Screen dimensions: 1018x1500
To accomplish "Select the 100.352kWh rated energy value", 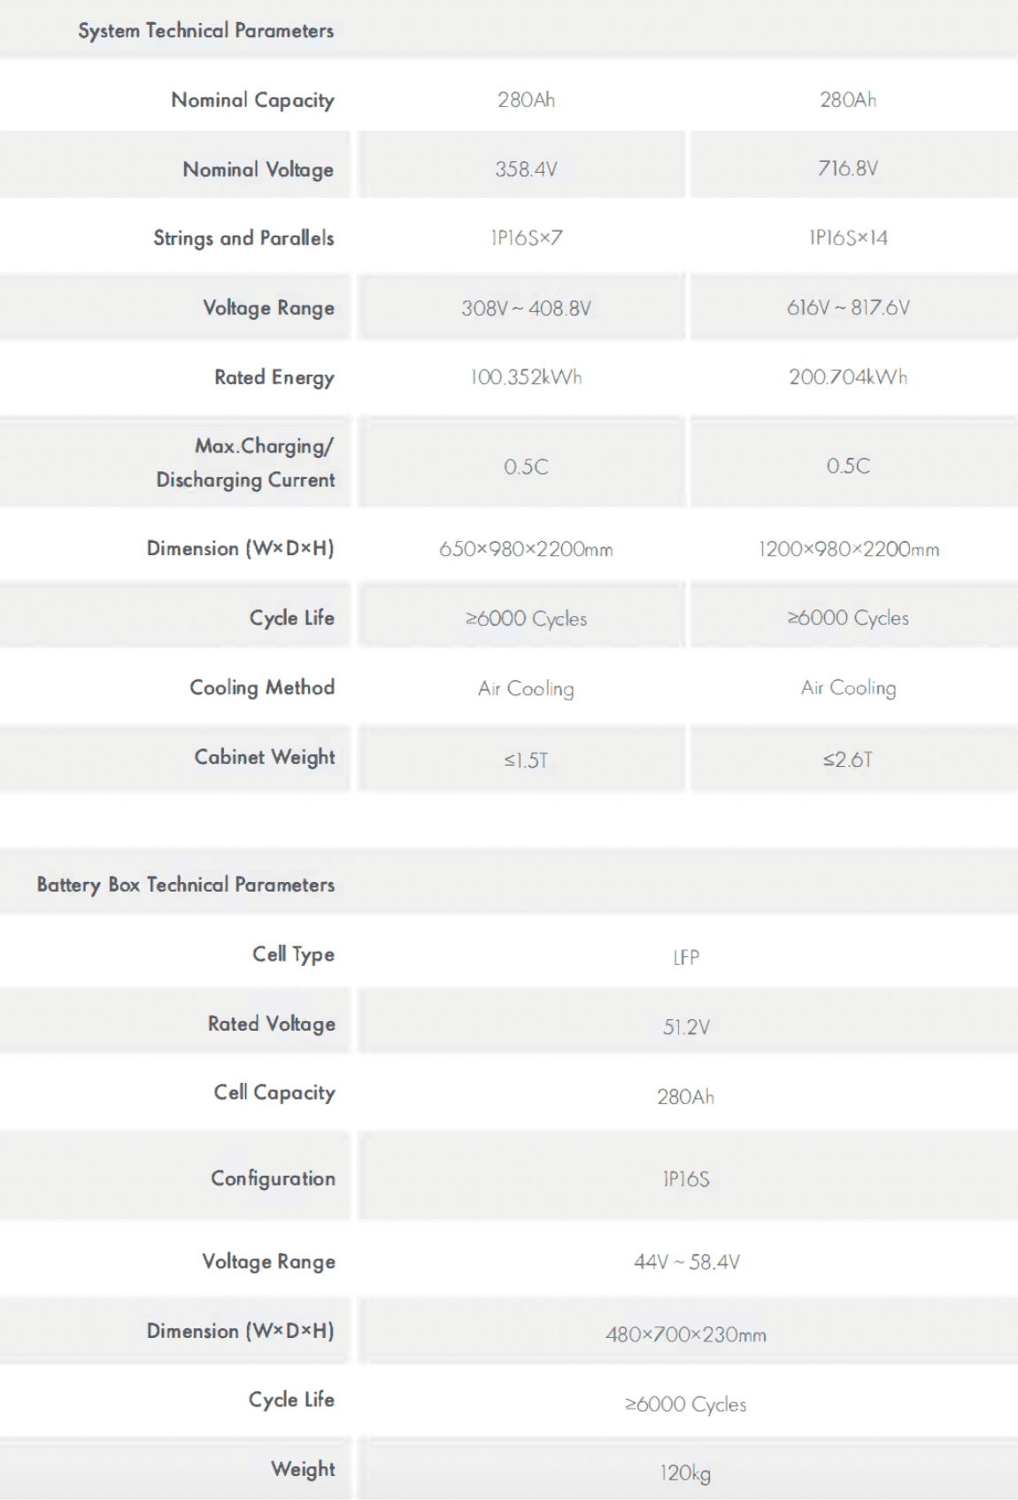I will tap(526, 377).
